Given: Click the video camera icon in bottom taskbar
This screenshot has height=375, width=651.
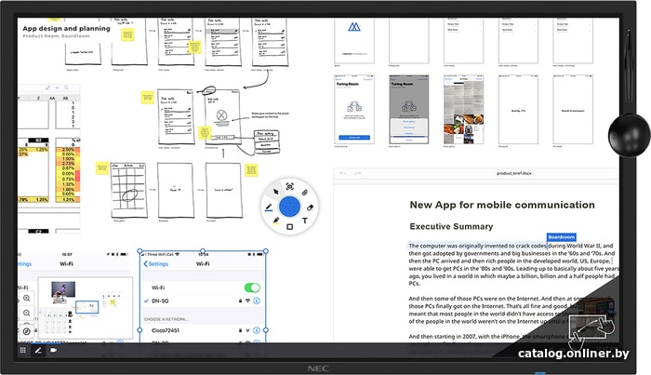Looking at the screenshot, I should 53,350.
